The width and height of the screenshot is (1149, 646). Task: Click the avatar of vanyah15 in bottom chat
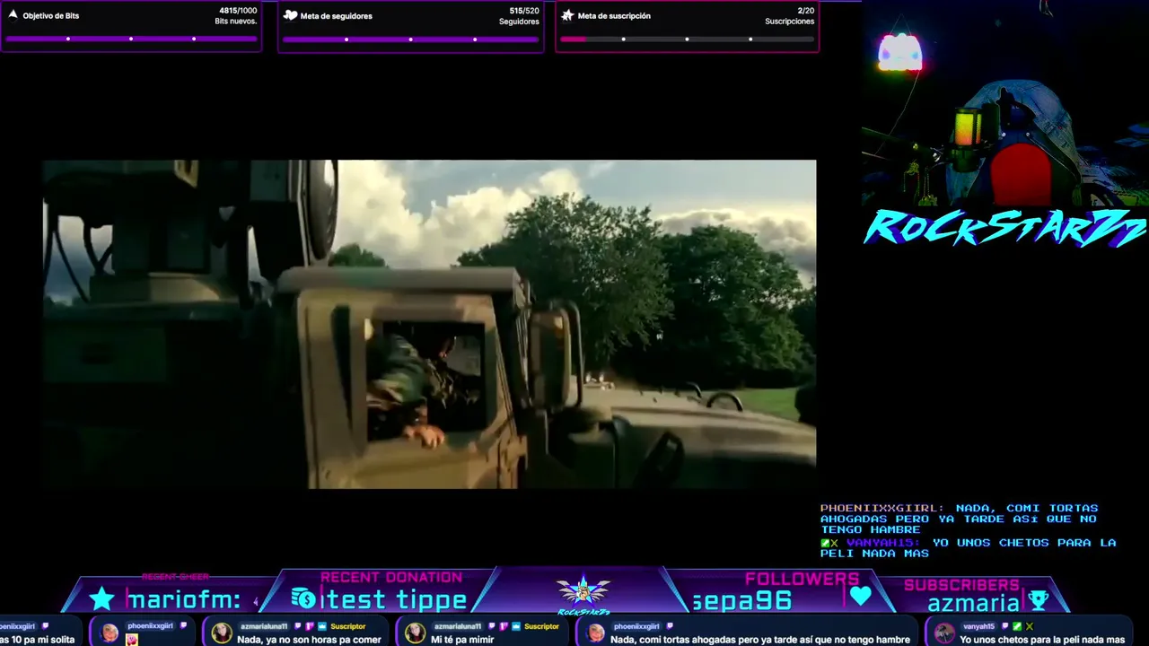click(x=944, y=633)
